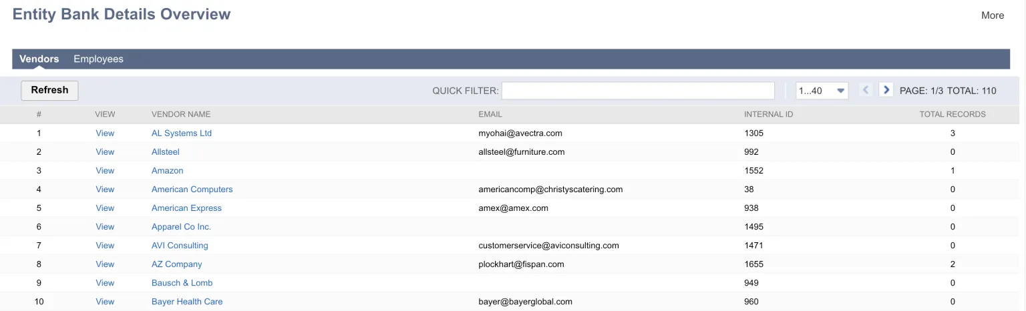Image resolution: width=1026 pixels, height=311 pixels.
Task: Select internal ID 938
Action: pos(751,208)
